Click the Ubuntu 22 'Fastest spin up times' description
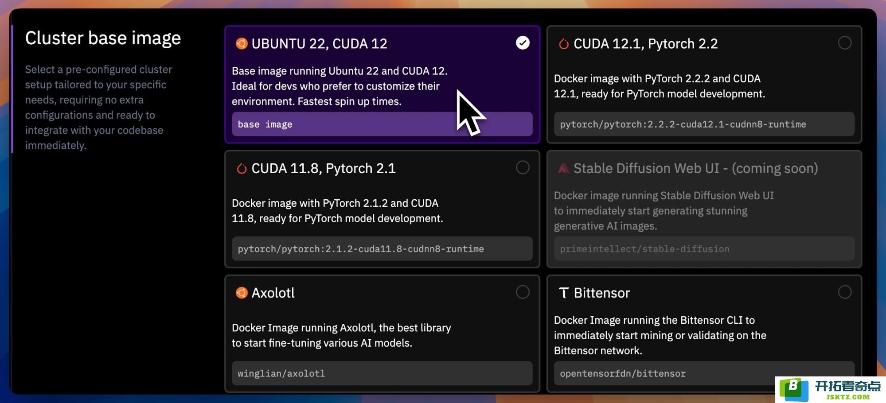This screenshot has height=403, width=886. click(x=340, y=86)
